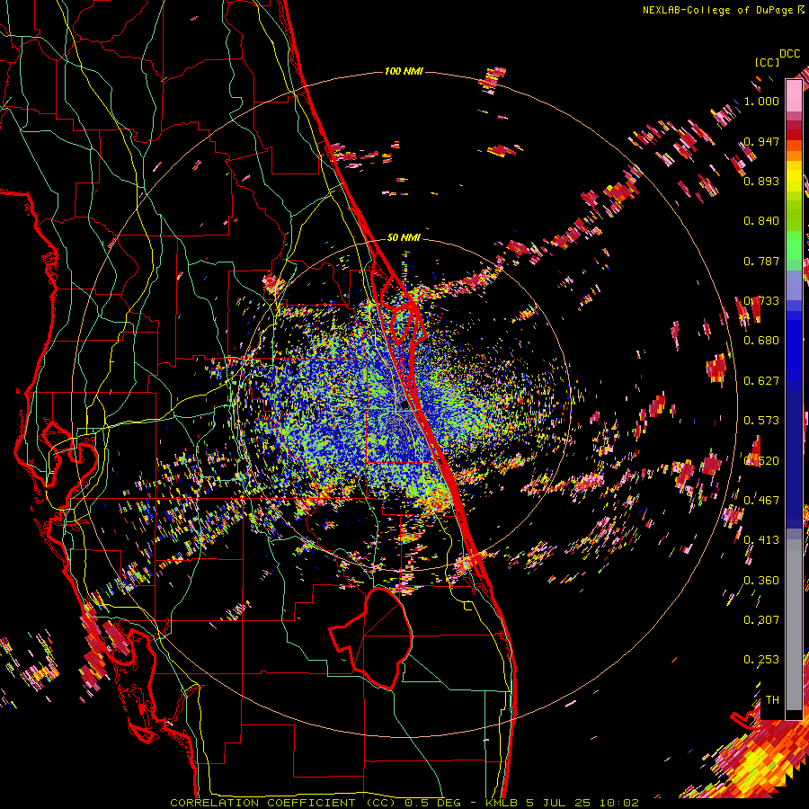Click the 0.680 scale value

click(x=761, y=341)
